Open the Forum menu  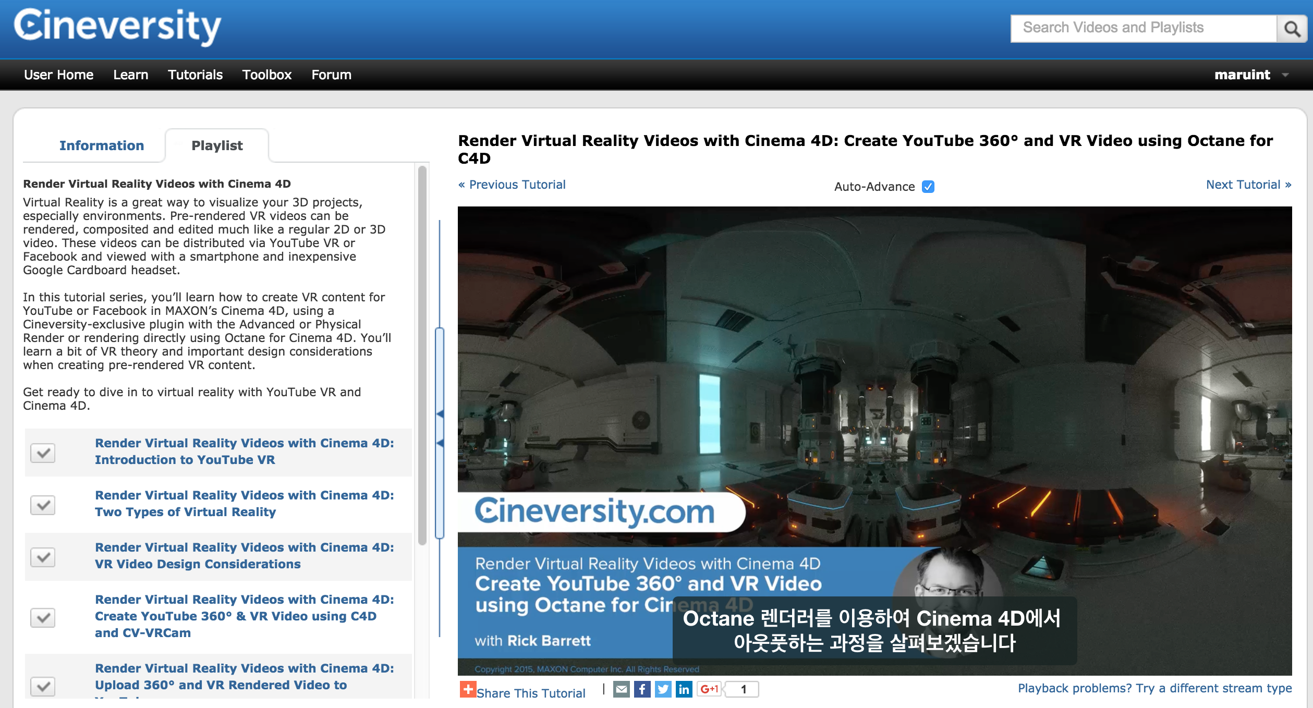(331, 75)
